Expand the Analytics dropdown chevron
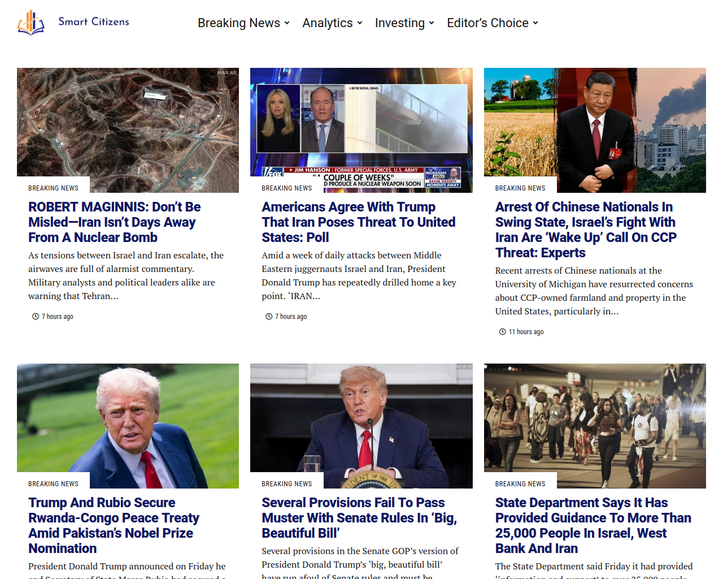Image resolution: width=723 pixels, height=579 pixels. (x=360, y=23)
